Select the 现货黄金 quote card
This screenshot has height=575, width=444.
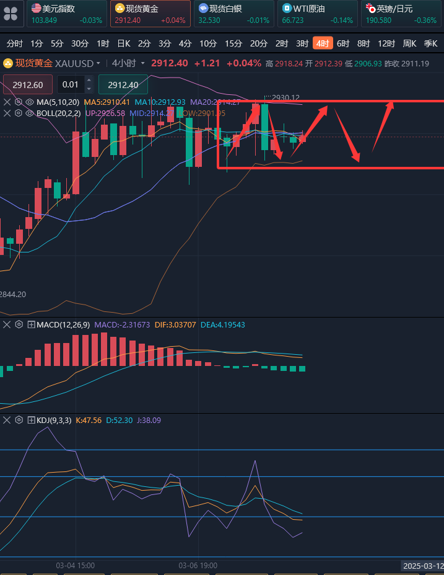point(150,14)
